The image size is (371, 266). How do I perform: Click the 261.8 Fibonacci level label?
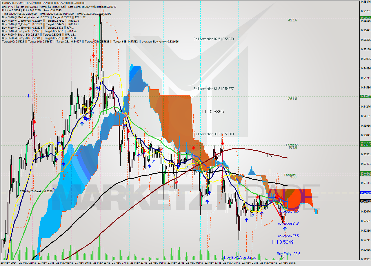click(x=292, y=99)
